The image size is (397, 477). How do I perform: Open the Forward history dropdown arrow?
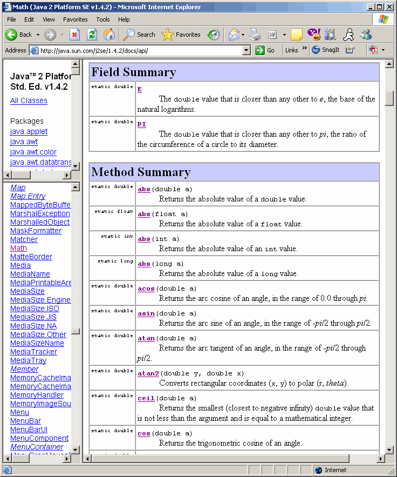click(x=62, y=35)
